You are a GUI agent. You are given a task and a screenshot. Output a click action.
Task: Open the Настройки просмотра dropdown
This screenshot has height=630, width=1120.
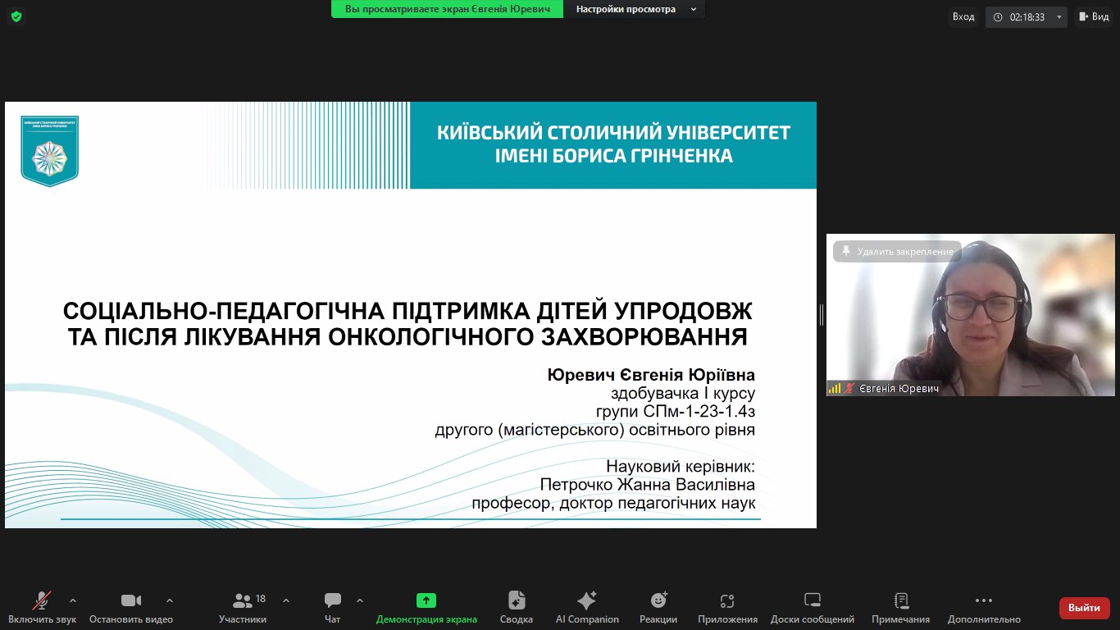(635, 9)
